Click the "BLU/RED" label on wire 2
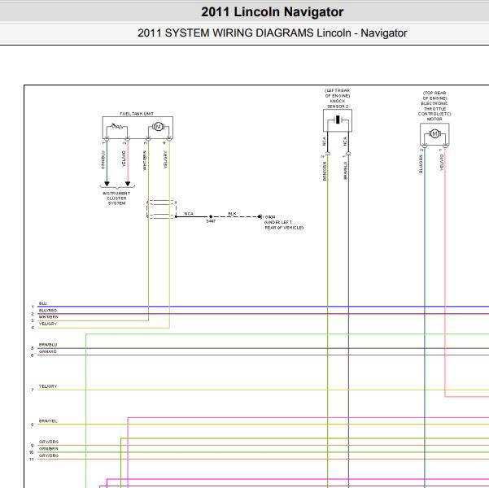The width and height of the screenshot is (489, 488). (x=48, y=311)
